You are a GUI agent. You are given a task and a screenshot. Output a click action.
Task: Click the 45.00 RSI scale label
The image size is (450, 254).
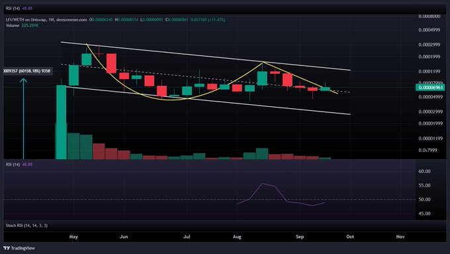pos(424,213)
